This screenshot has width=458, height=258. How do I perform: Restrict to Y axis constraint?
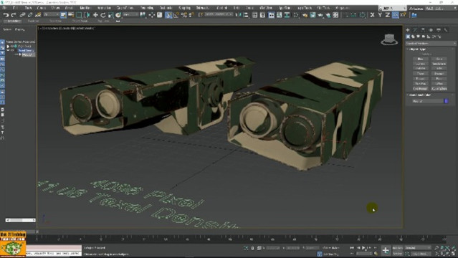pos(380,15)
